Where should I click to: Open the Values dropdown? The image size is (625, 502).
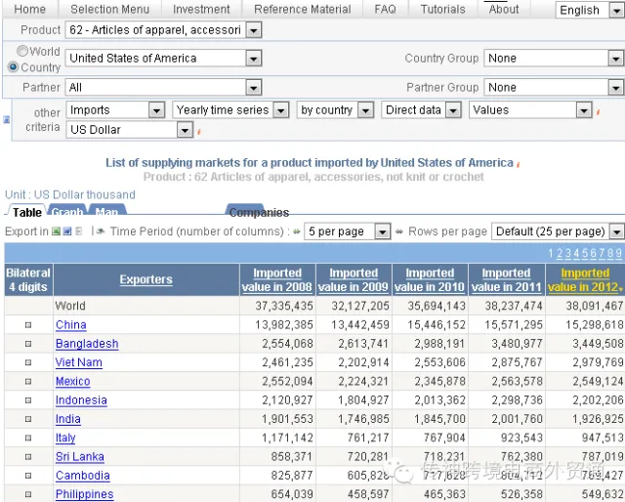pyautogui.click(x=530, y=110)
